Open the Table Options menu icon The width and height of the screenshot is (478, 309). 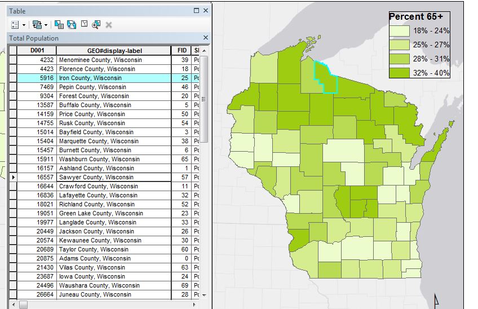coord(15,25)
